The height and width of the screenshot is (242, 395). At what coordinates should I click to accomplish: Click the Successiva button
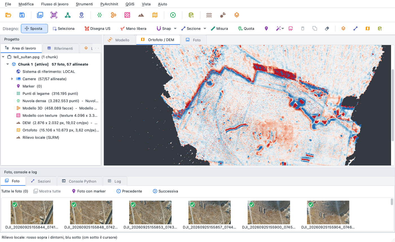tap(165, 191)
